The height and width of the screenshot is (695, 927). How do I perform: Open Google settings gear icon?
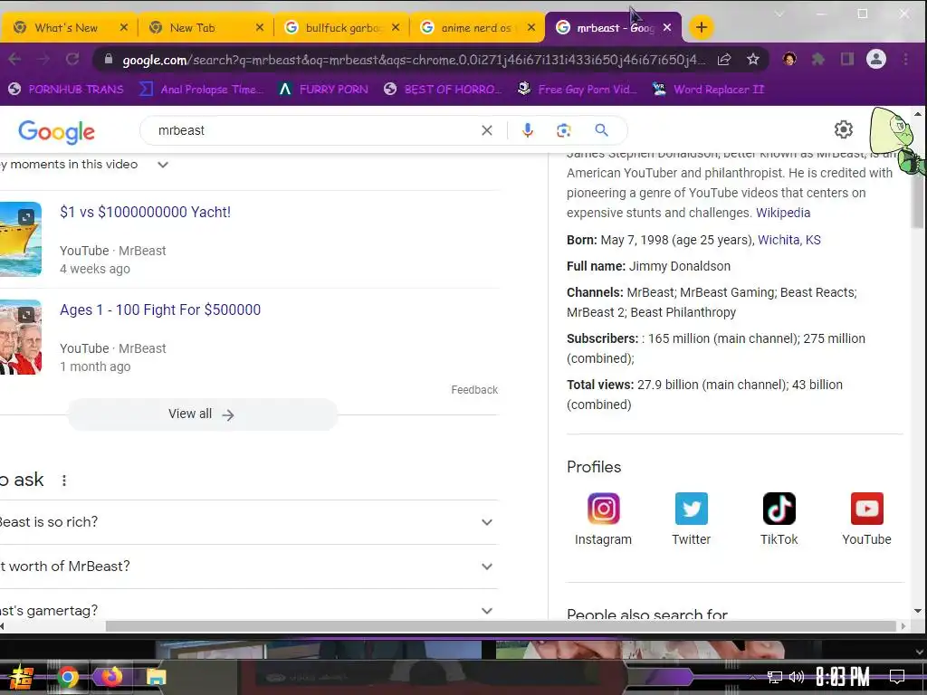[844, 129]
